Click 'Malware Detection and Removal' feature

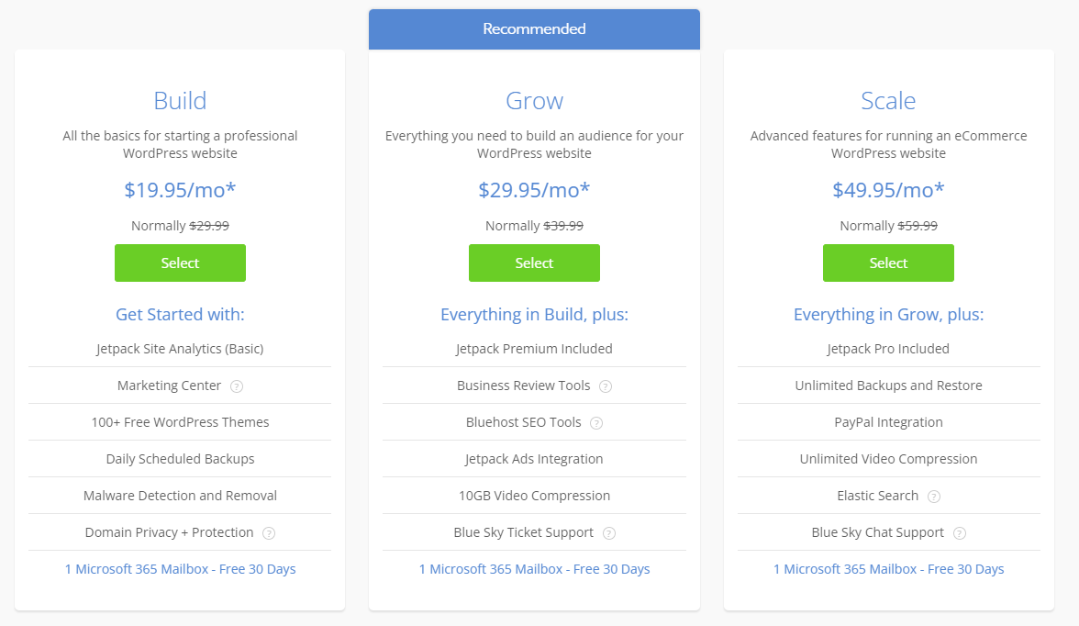point(180,496)
